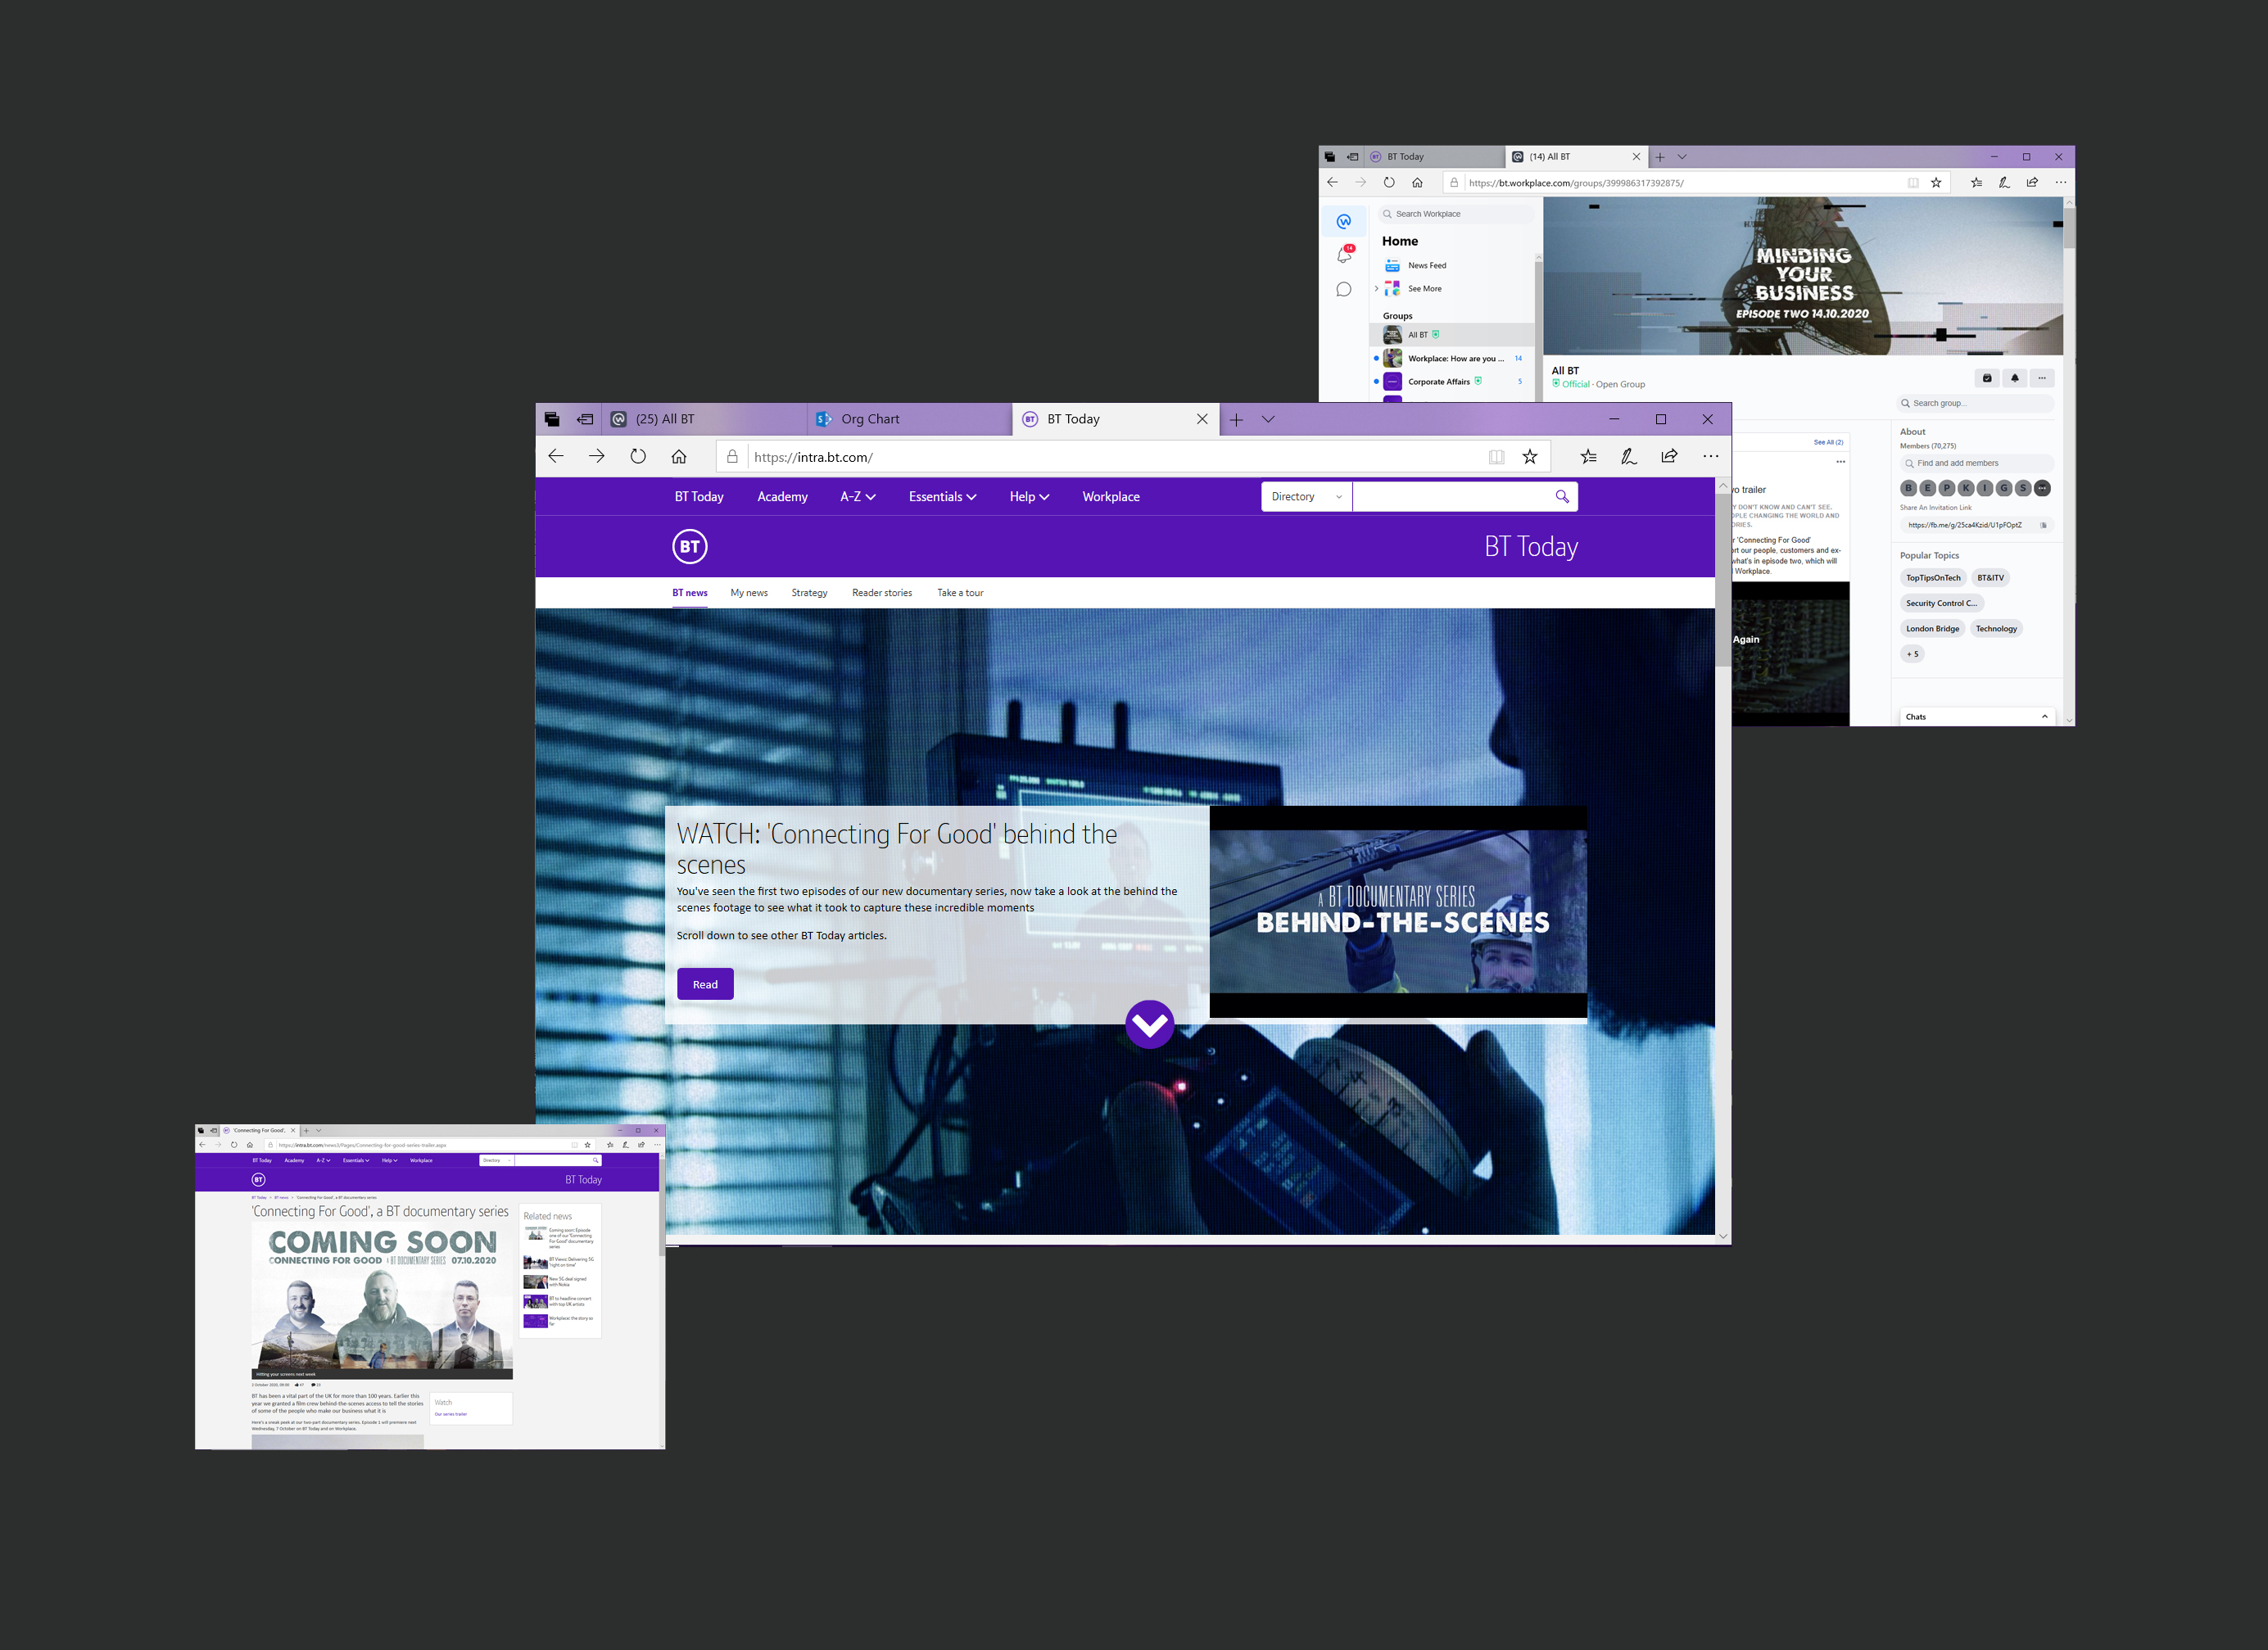Share the intra.bt.com page from front window toolbar

tap(1669, 457)
